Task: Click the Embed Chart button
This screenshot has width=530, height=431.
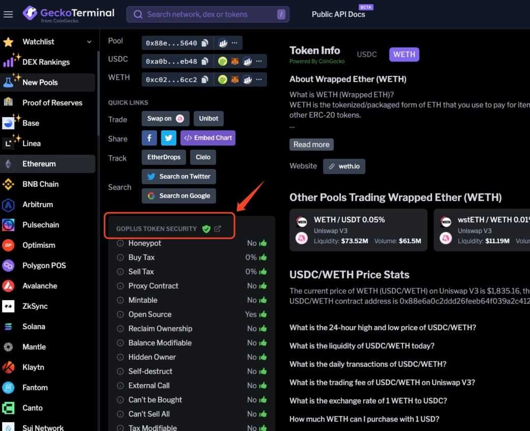Action: 208,137
